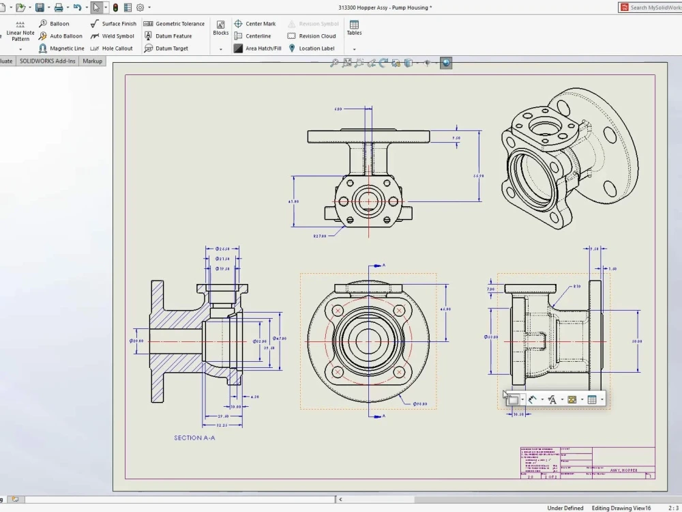Expand the Tables dropdown arrow

coord(354,49)
